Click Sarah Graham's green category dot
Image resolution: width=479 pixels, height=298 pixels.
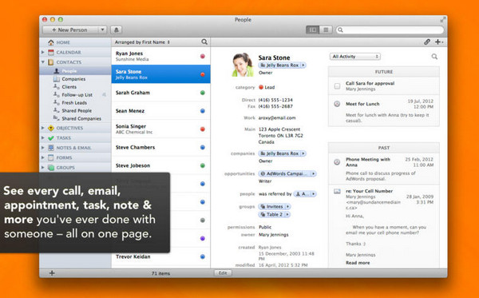(202, 93)
